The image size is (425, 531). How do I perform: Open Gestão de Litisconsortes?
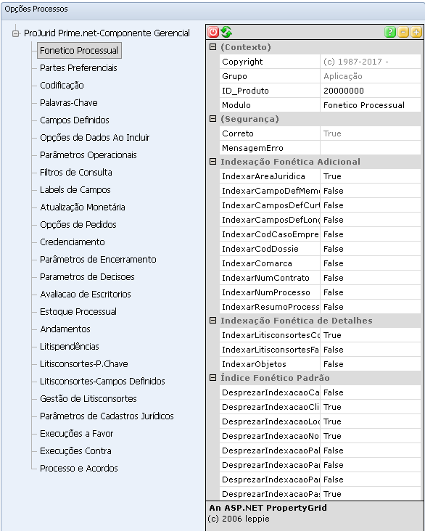(x=88, y=398)
